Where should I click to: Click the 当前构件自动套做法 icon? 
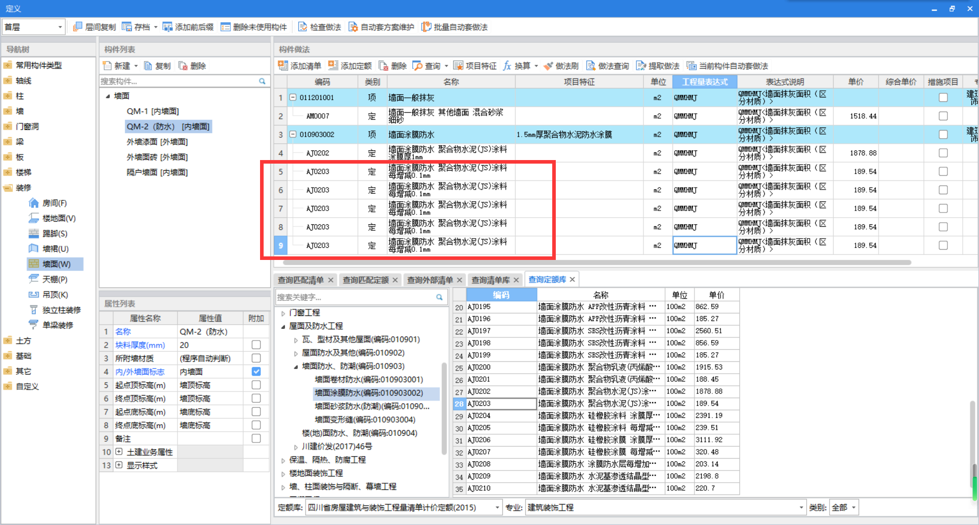point(691,66)
